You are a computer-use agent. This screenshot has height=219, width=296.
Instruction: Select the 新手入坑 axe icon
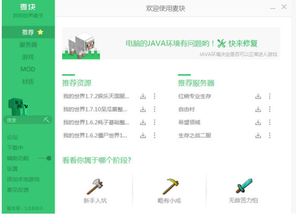point(95,186)
